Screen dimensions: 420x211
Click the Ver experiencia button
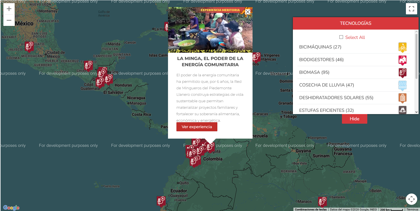coord(197,127)
